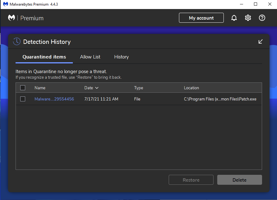Click the Location column header
The width and height of the screenshot is (277, 200).
click(191, 88)
